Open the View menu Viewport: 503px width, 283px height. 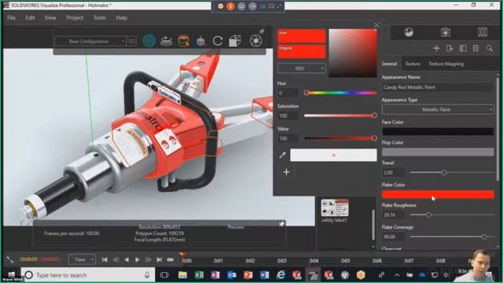point(50,17)
